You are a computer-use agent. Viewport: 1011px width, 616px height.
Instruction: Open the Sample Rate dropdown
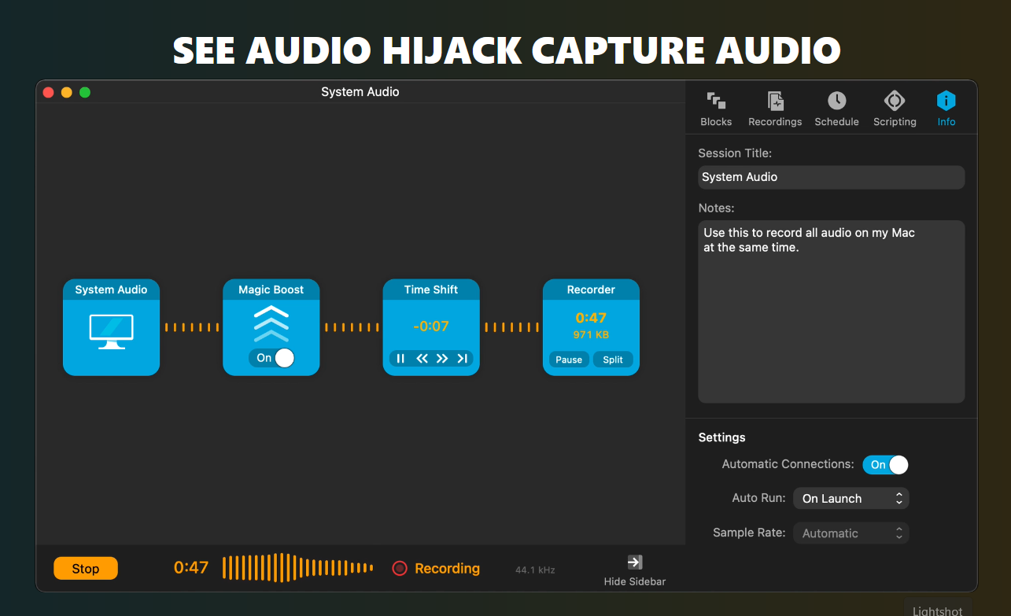pos(851,533)
